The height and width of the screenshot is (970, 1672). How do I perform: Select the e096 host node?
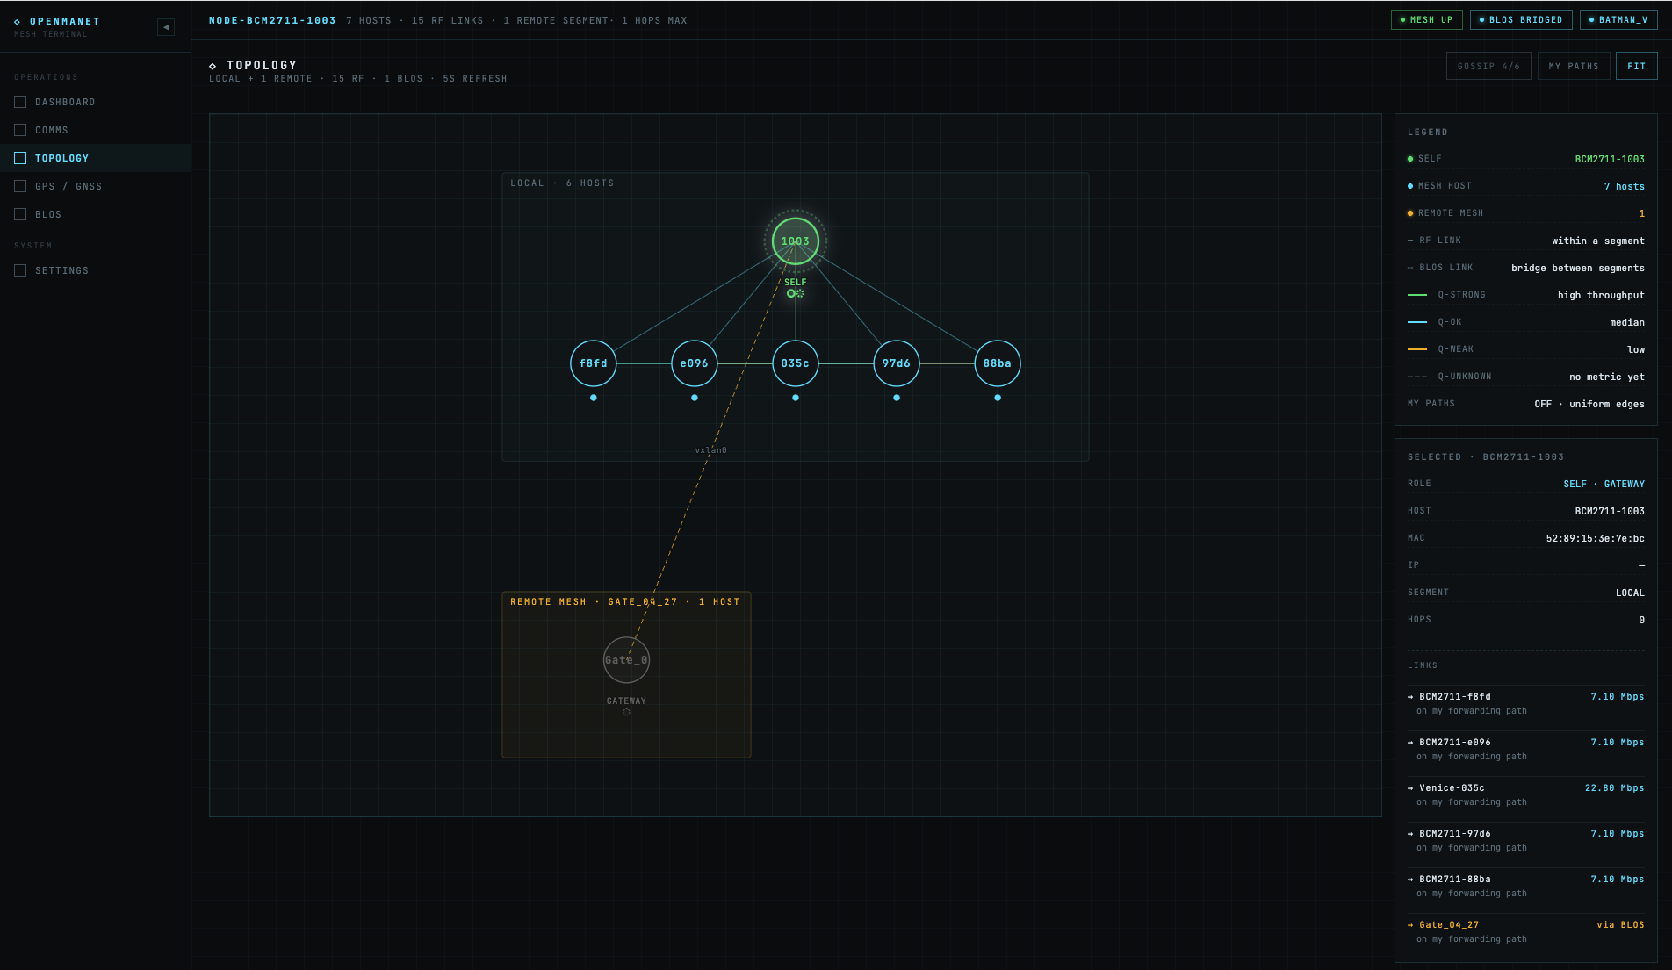tap(694, 363)
